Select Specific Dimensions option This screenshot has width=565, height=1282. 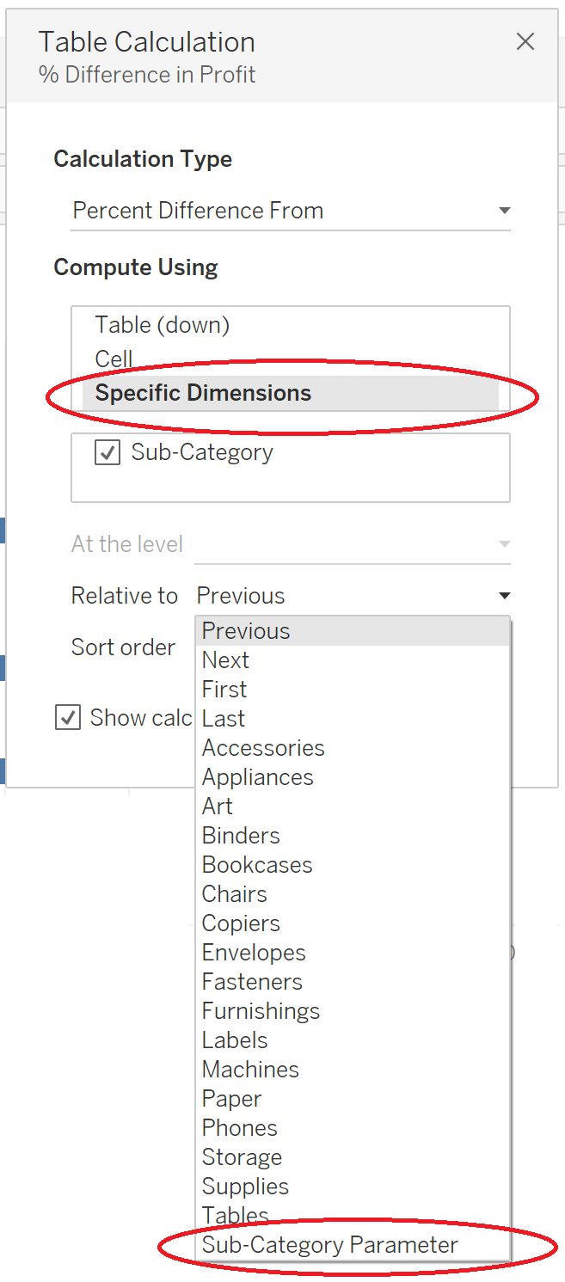click(x=203, y=393)
